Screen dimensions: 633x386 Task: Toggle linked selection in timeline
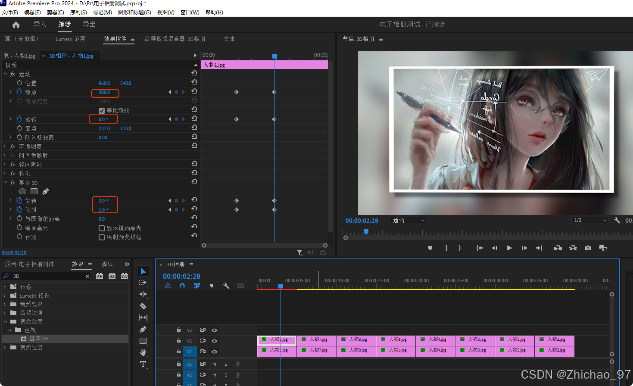(197, 286)
